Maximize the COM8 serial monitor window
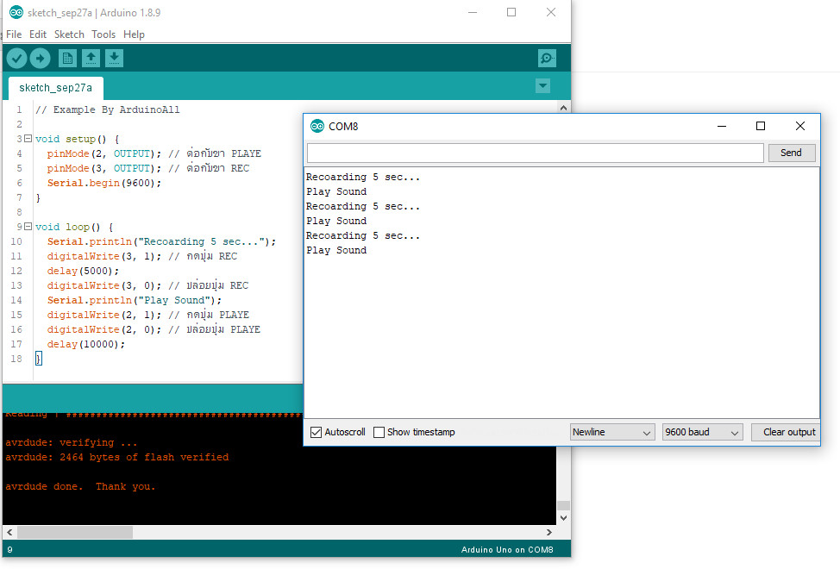 pos(760,127)
